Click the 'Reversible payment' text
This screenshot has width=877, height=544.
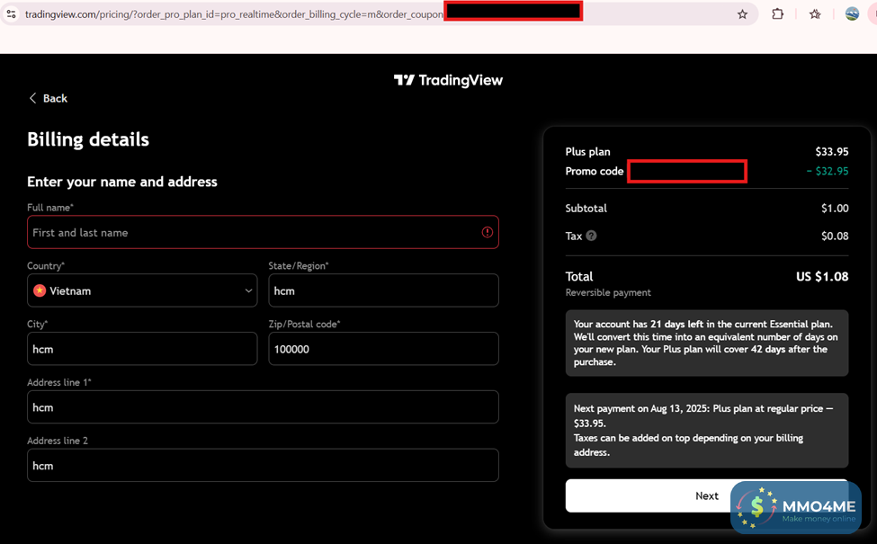608,292
